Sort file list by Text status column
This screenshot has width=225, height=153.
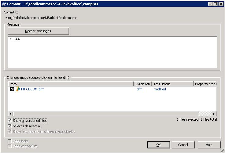(172, 84)
